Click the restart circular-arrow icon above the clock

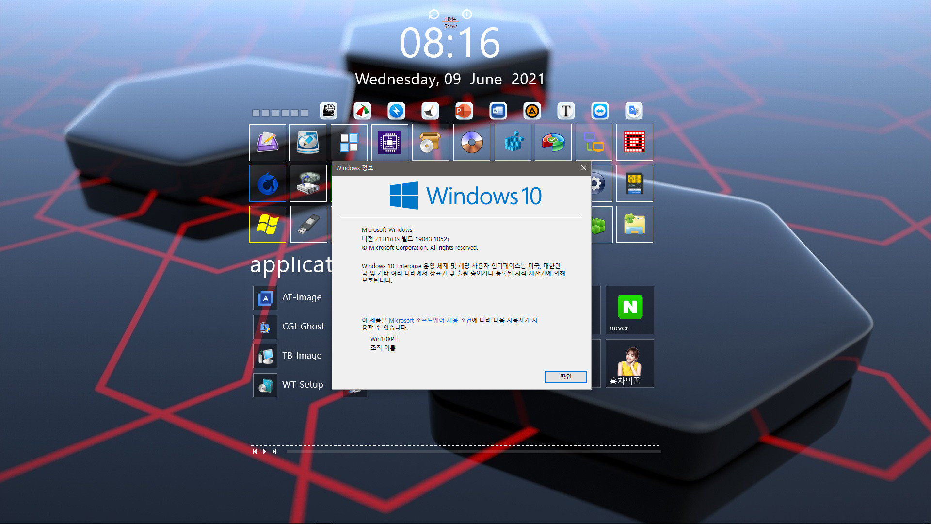click(x=433, y=15)
